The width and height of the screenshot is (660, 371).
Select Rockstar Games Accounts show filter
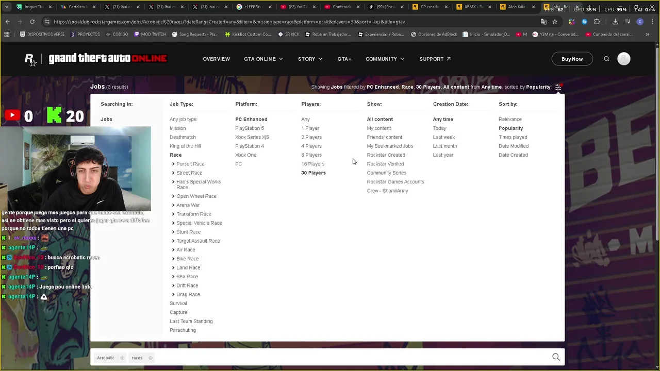click(x=395, y=182)
